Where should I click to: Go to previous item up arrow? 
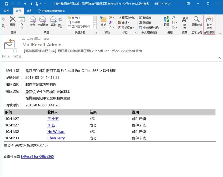[x=25, y=4]
